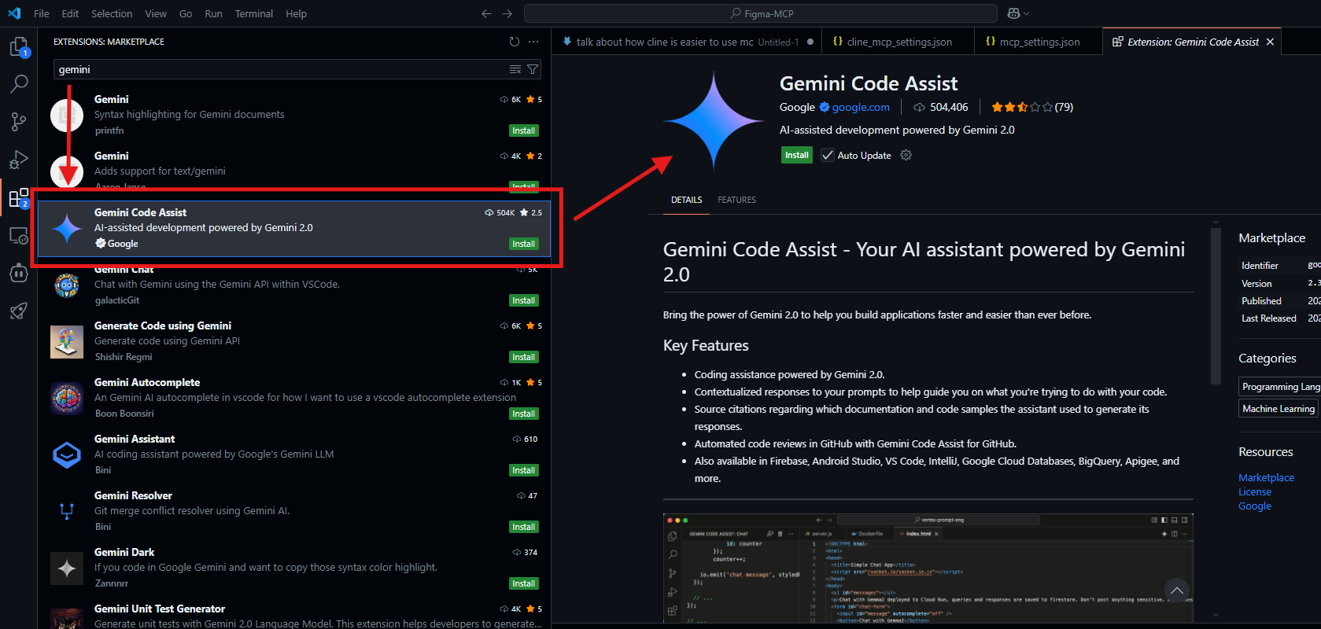
Task: Open the Copilot chat icon in title bar
Action: 1013,13
